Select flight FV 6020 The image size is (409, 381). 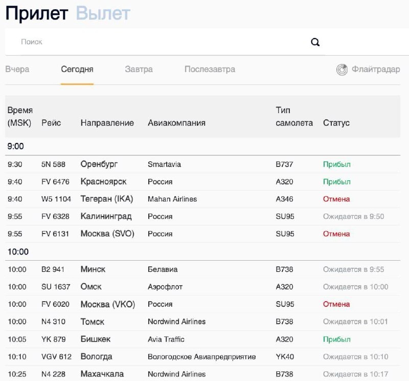(55, 304)
